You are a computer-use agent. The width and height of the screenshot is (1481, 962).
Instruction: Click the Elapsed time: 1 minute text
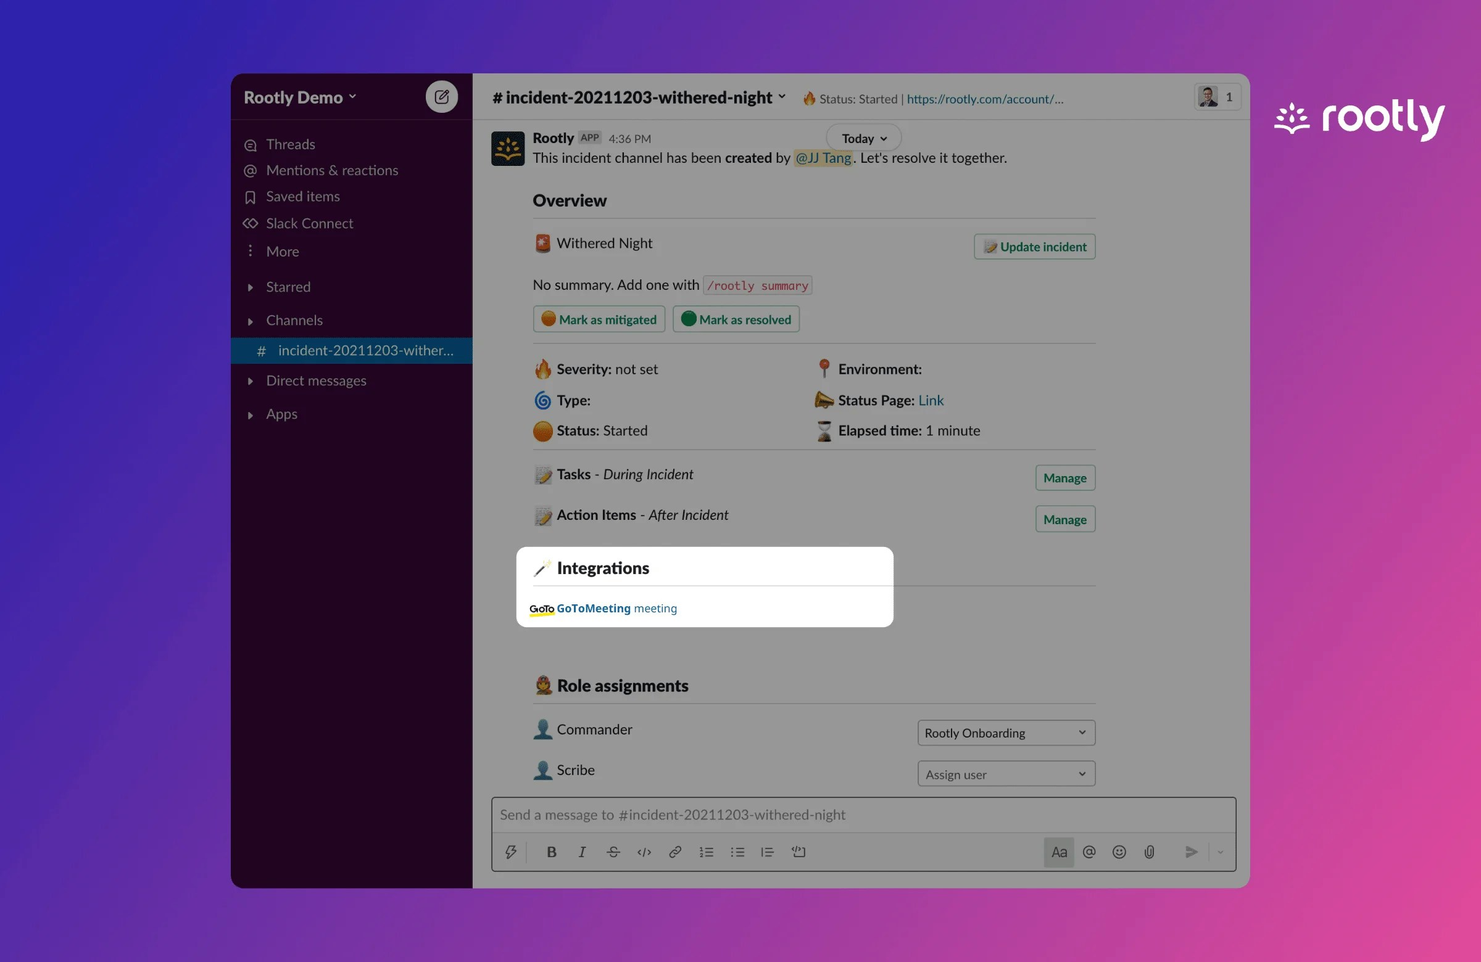908,431
